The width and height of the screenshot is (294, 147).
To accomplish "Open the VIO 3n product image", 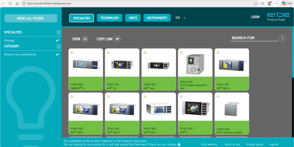I will 122,65.
